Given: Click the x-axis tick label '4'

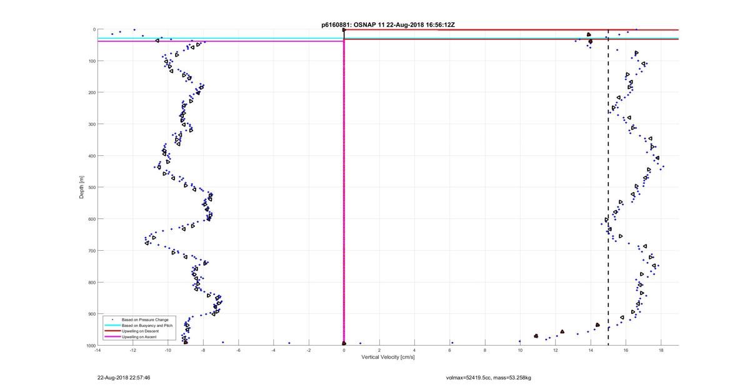Looking at the screenshot, I should click(414, 350).
